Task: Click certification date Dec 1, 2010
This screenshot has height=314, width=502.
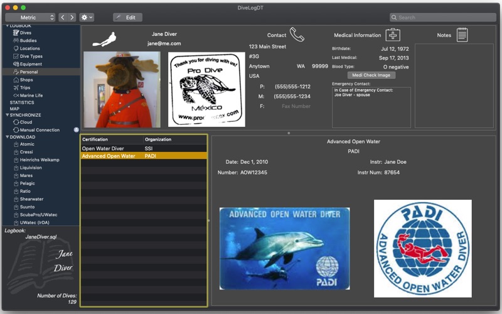Action: coord(254,162)
